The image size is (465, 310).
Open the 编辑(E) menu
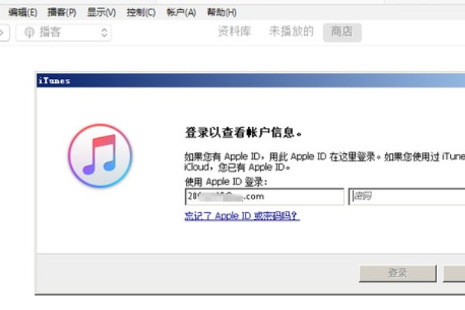click(x=22, y=12)
